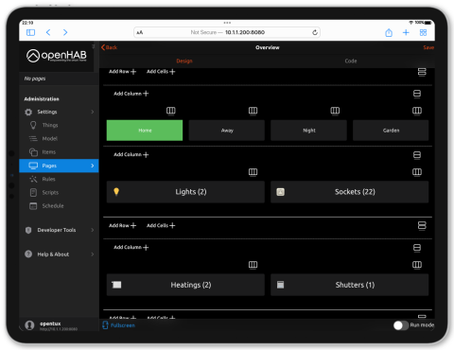The width and height of the screenshot is (454, 350).
Task: Add Column above the Home row
Action: click(131, 94)
